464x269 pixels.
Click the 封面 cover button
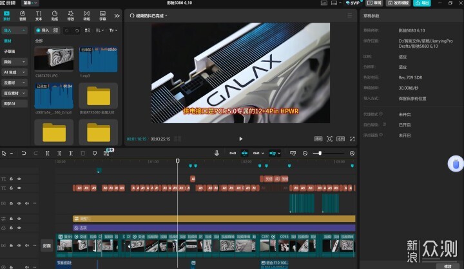47,246
